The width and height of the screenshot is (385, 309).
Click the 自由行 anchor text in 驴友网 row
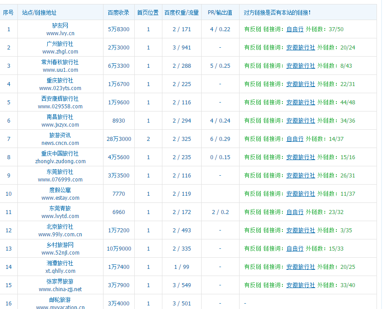(294, 29)
